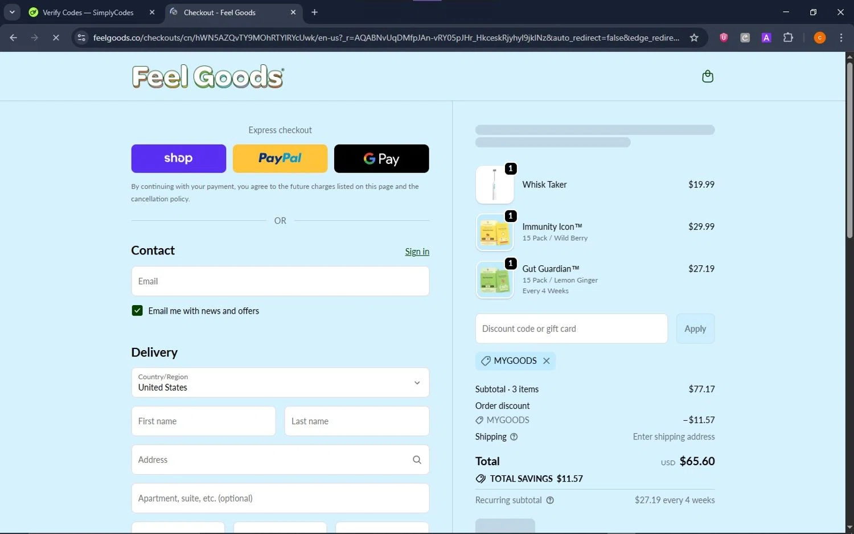Stop page loading with the X button

pos(56,38)
